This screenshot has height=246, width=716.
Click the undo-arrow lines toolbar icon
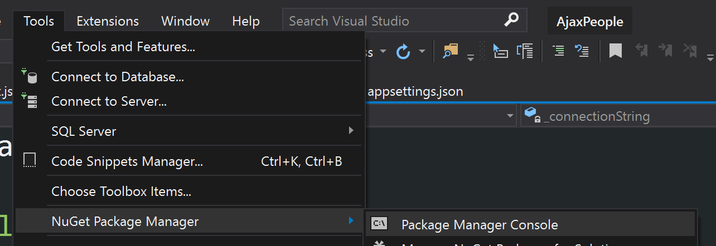coord(582,51)
